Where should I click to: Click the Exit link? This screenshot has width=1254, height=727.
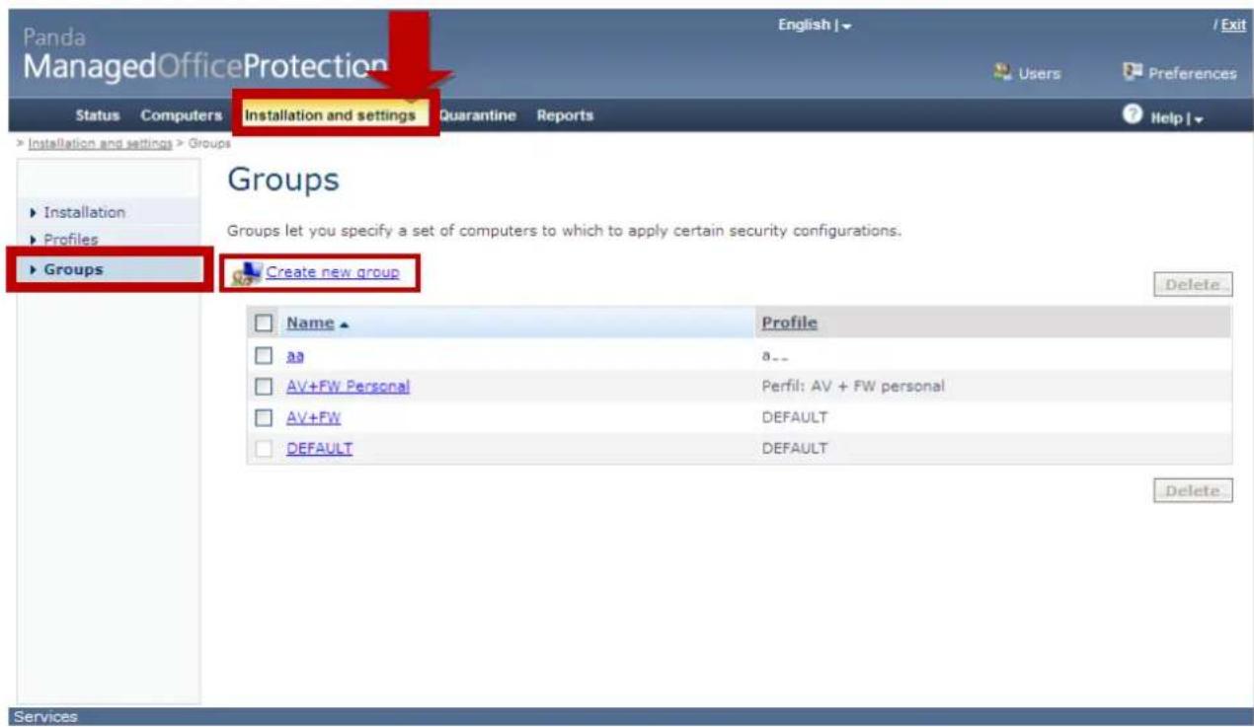pyautogui.click(x=1233, y=26)
